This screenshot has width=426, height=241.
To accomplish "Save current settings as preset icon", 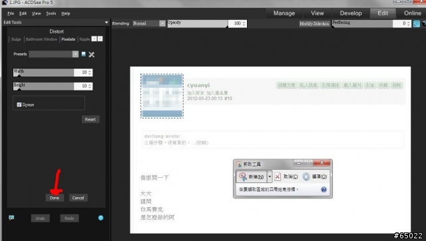I will point(84,54).
